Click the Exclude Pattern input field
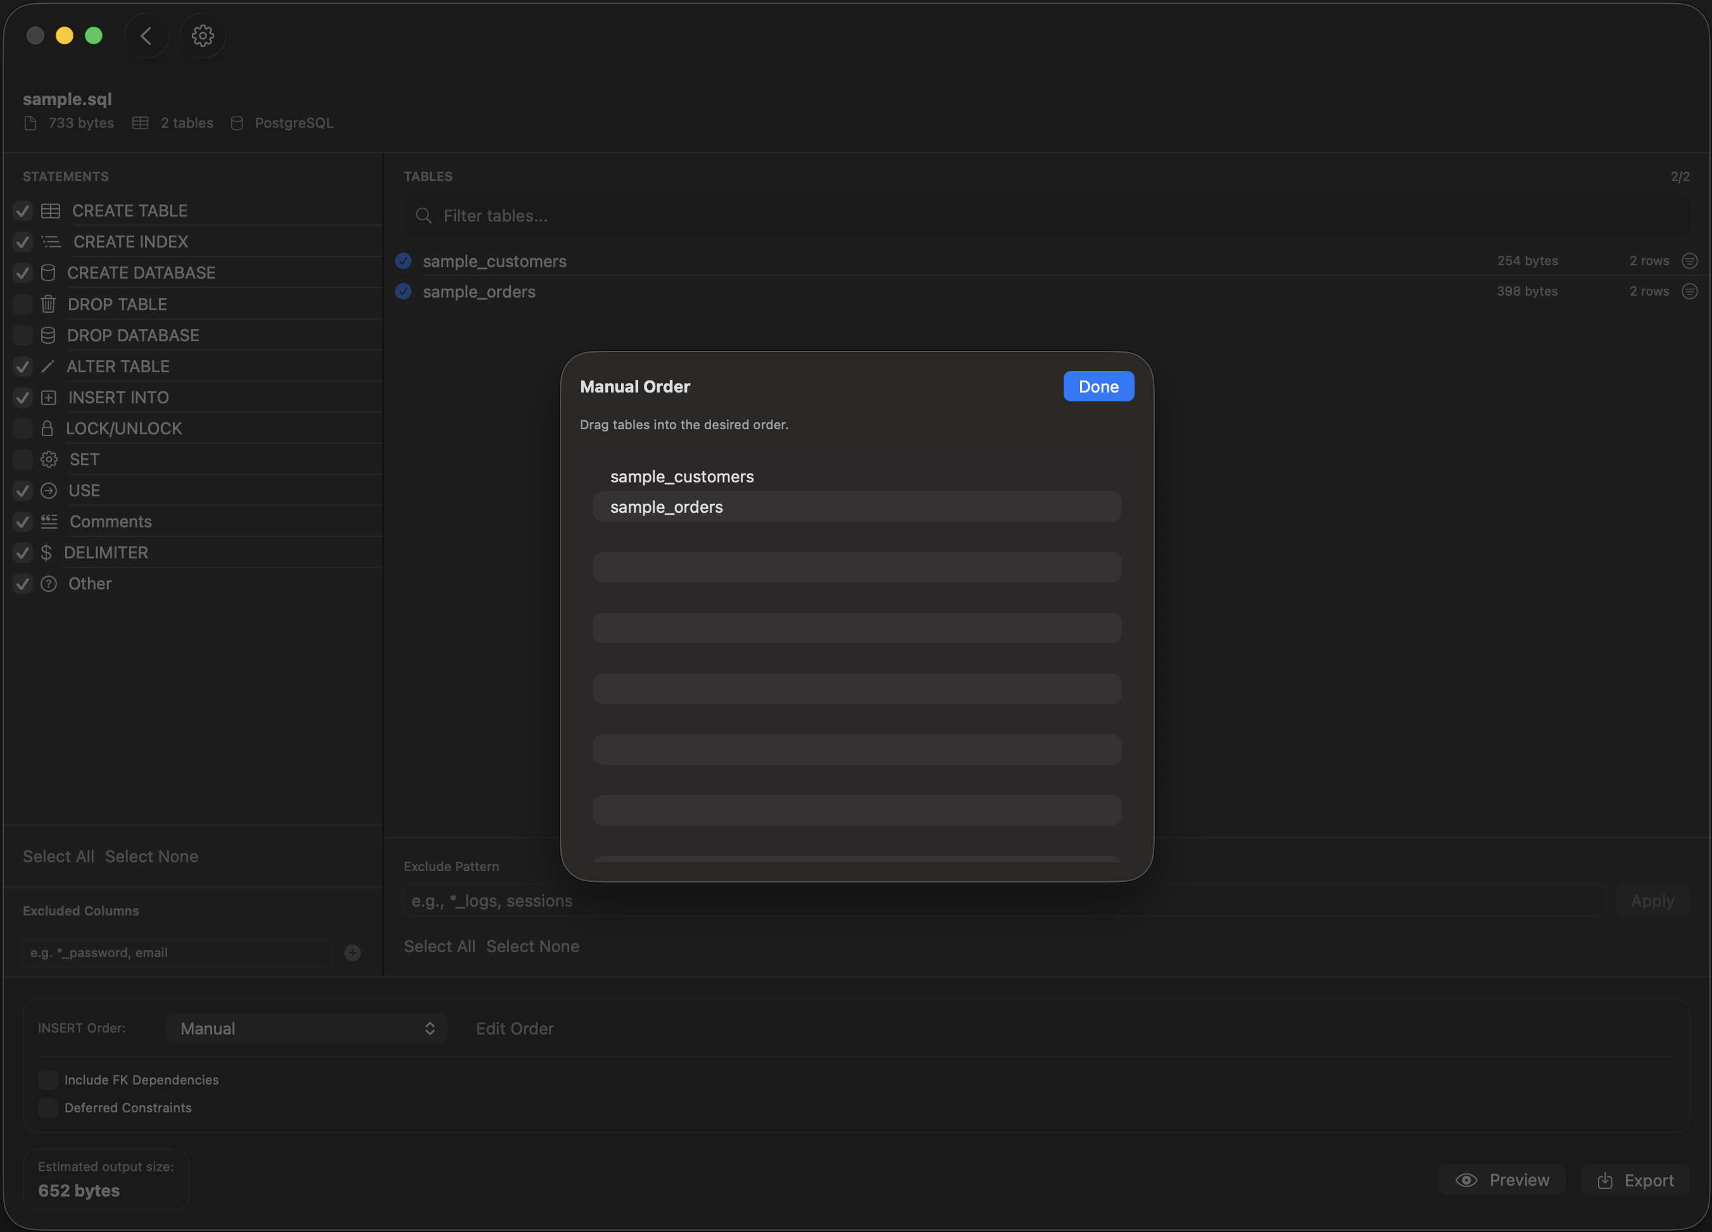Image resolution: width=1712 pixels, height=1232 pixels. pos(1004,901)
